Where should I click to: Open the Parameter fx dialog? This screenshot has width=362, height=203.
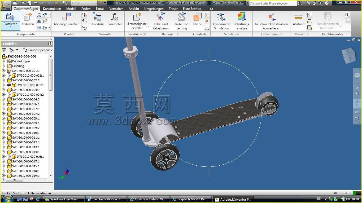click(115, 20)
